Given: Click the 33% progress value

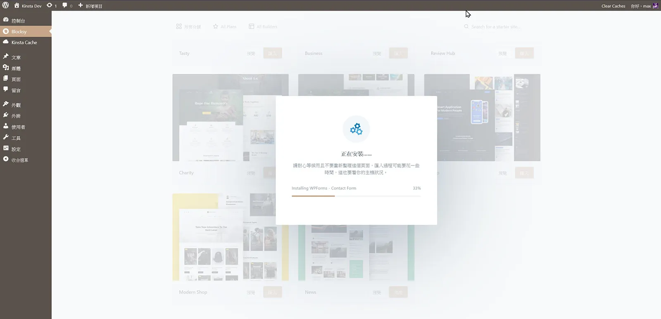Looking at the screenshot, I should click(417, 188).
